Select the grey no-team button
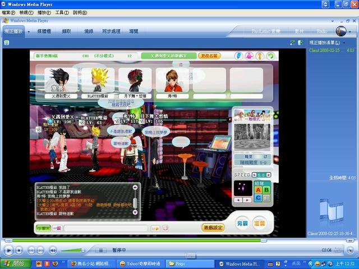Viewport: 359px width, 269px height. click(266, 198)
